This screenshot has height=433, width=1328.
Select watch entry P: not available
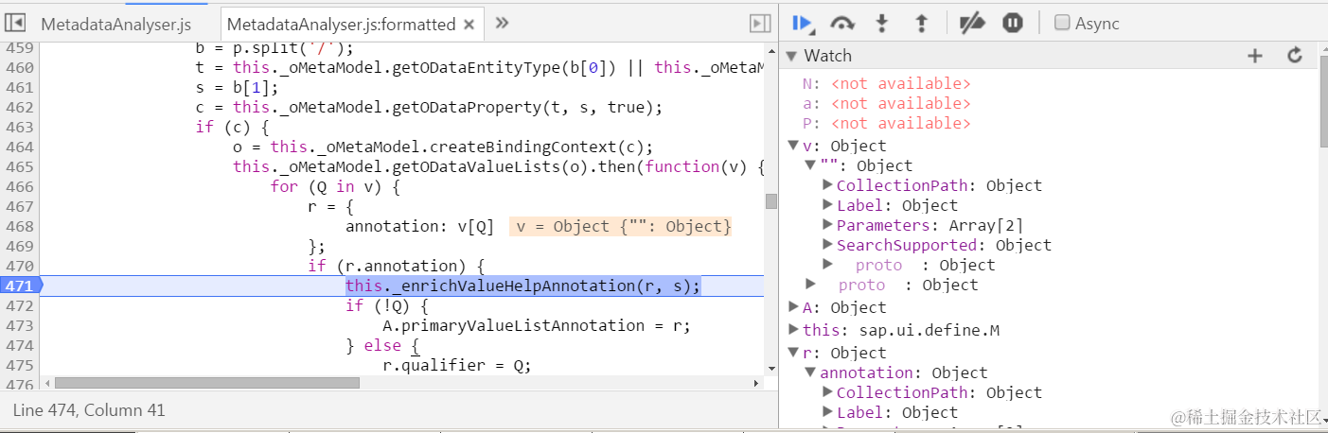tap(886, 123)
